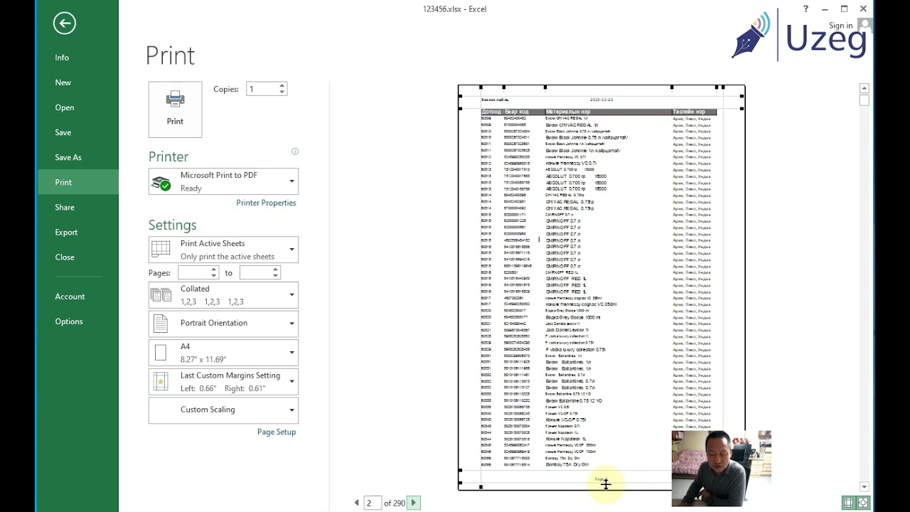Image resolution: width=910 pixels, height=512 pixels.
Task: Open the A4 paper size dropdown
Action: click(x=223, y=353)
